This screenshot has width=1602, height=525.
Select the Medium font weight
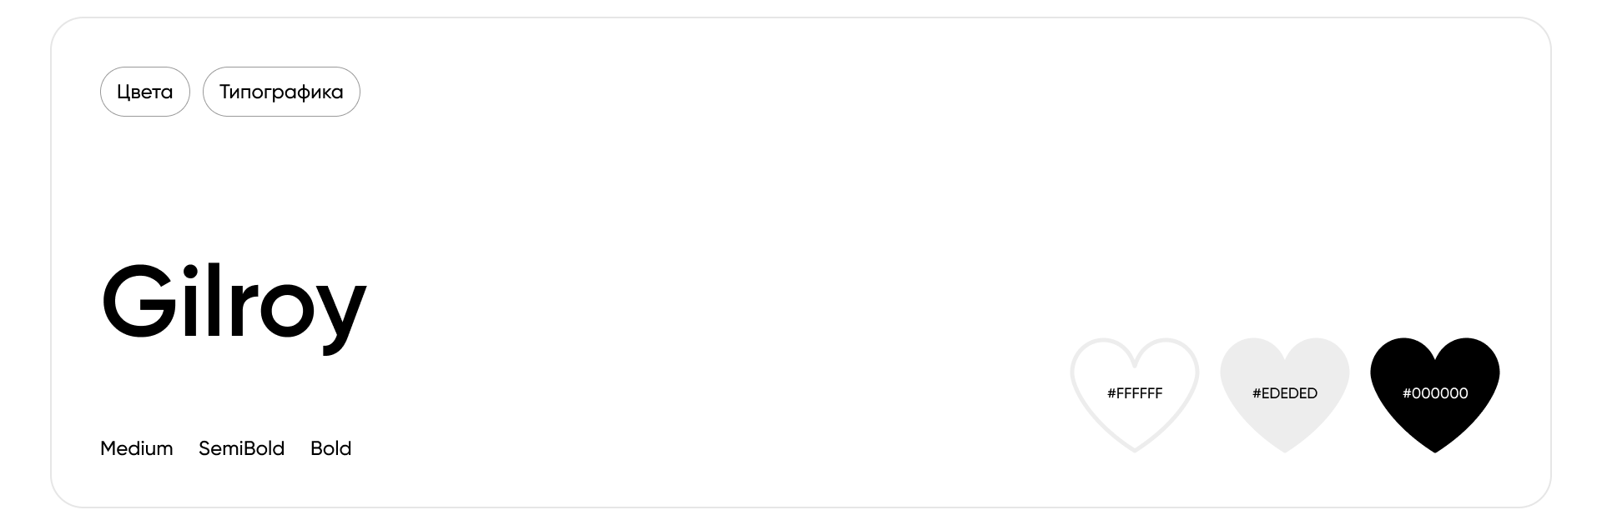pos(137,448)
